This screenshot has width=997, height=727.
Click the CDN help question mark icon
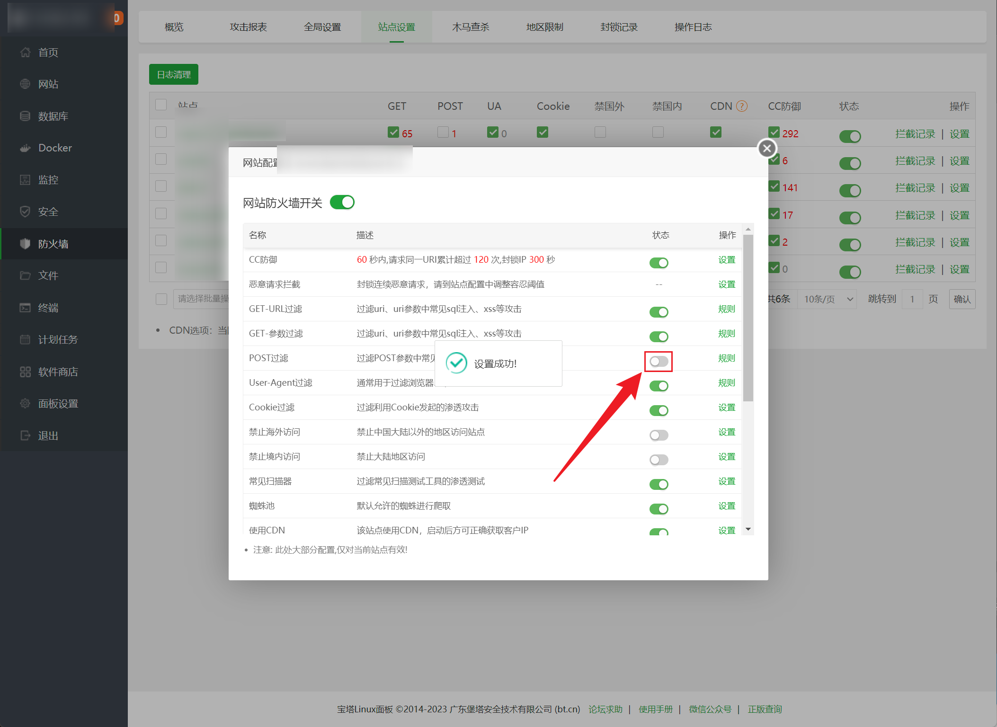[742, 106]
